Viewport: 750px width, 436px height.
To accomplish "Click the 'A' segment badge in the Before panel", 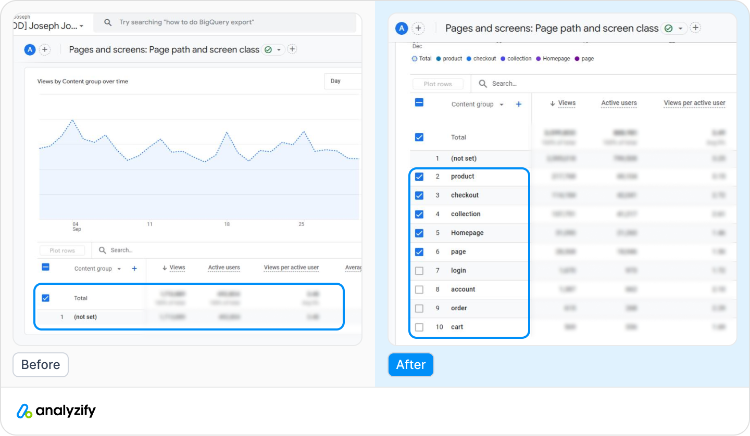I will (x=30, y=50).
